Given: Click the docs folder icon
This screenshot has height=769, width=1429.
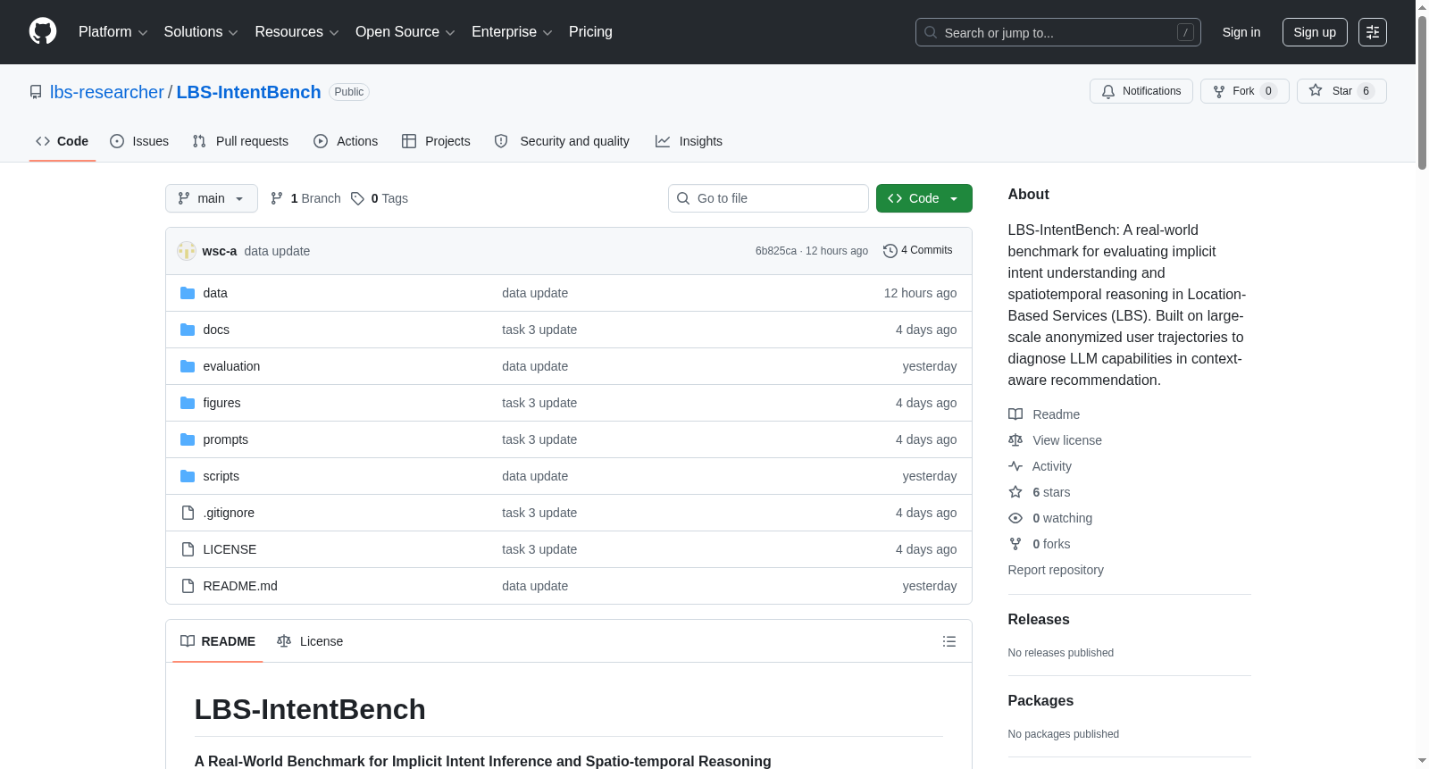Looking at the screenshot, I should pyautogui.click(x=188, y=330).
